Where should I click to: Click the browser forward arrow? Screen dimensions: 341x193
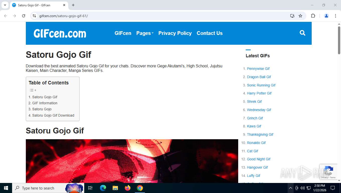pos(15,16)
